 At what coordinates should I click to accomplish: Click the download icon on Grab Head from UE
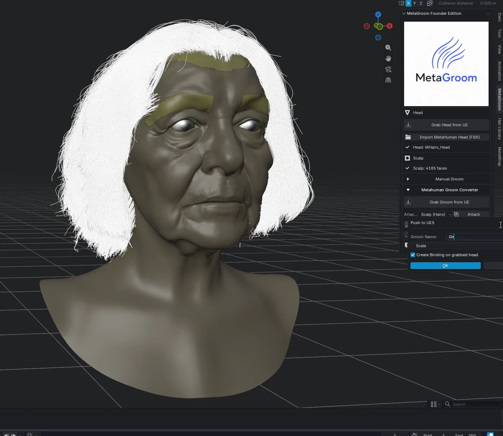click(x=408, y=125)
